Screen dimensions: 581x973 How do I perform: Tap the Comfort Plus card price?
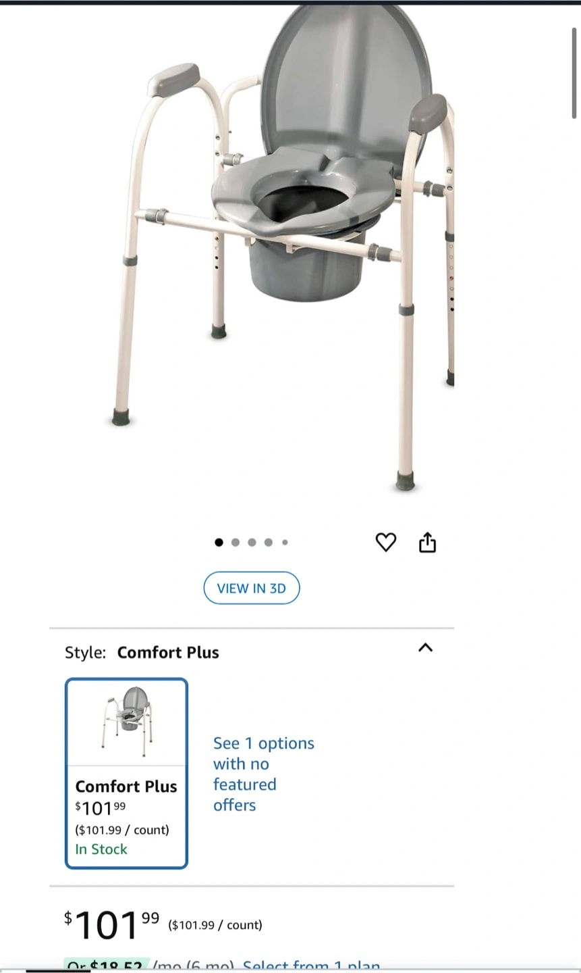tap(101, 807)
